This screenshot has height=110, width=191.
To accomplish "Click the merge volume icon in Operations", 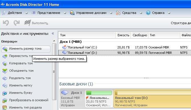I will pos(5,71).
